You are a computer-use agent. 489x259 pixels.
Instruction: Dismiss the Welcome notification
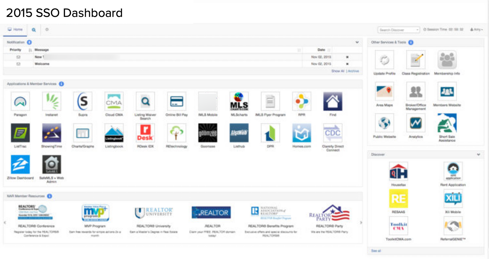pos(347,64)
